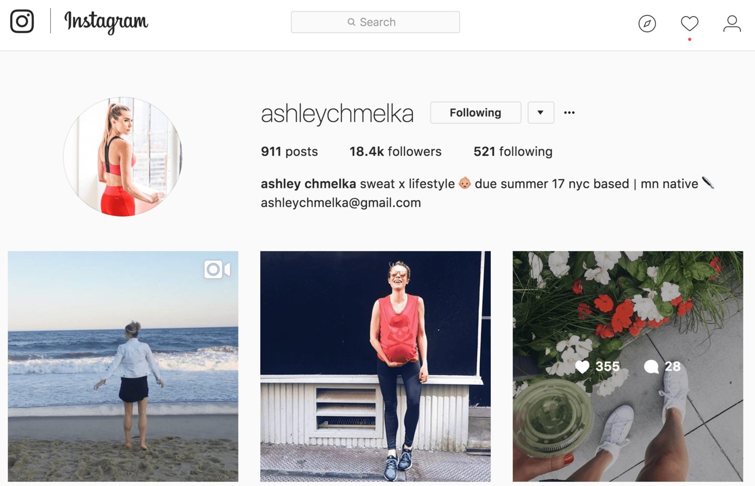
Task: Open the beach video post thumbnail
Action: [123, 367]
